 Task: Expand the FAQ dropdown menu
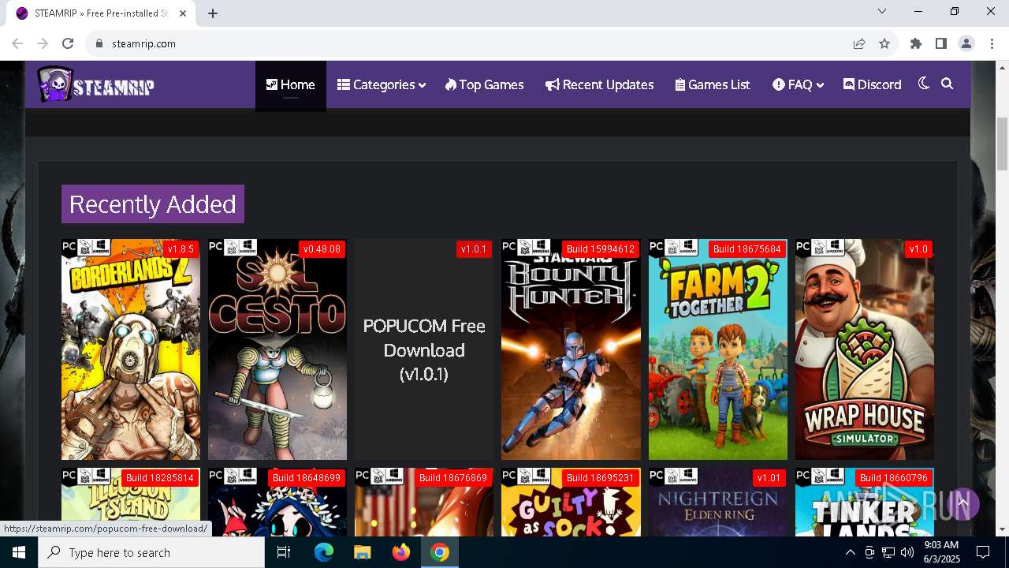click(x=799, y=84)
